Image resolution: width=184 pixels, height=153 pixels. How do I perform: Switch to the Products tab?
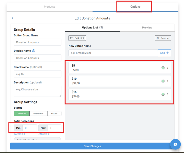tap(49, 7)
